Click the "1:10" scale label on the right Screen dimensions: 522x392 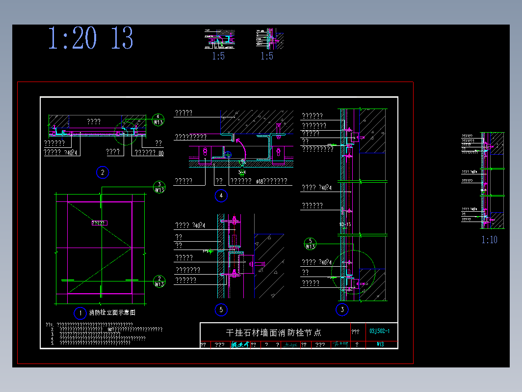[x=489, y=240]
